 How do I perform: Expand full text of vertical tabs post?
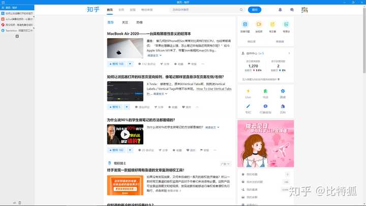[x=160, y=94]
